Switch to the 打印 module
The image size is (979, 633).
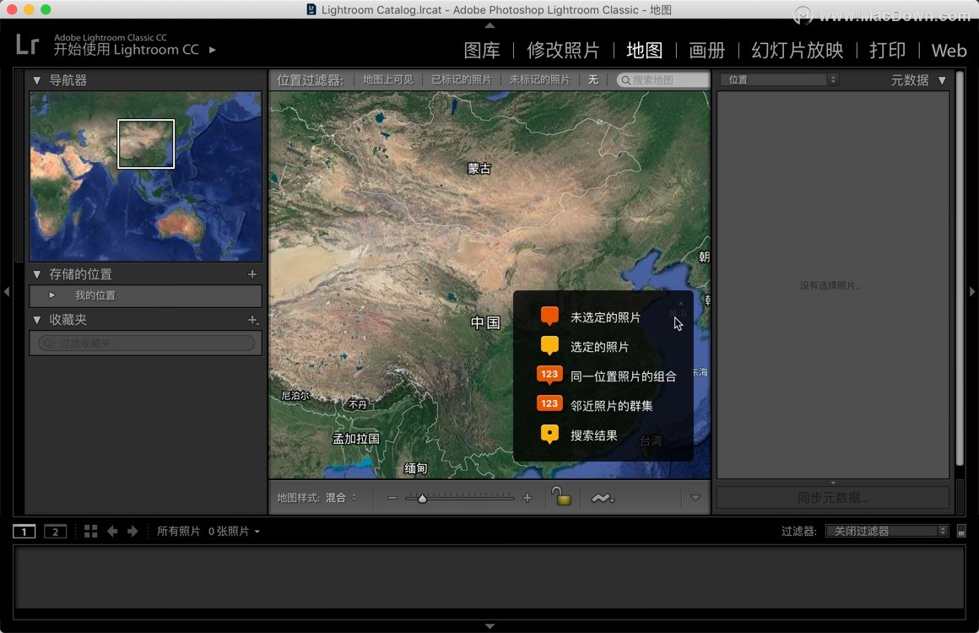[x=887, y=50]
